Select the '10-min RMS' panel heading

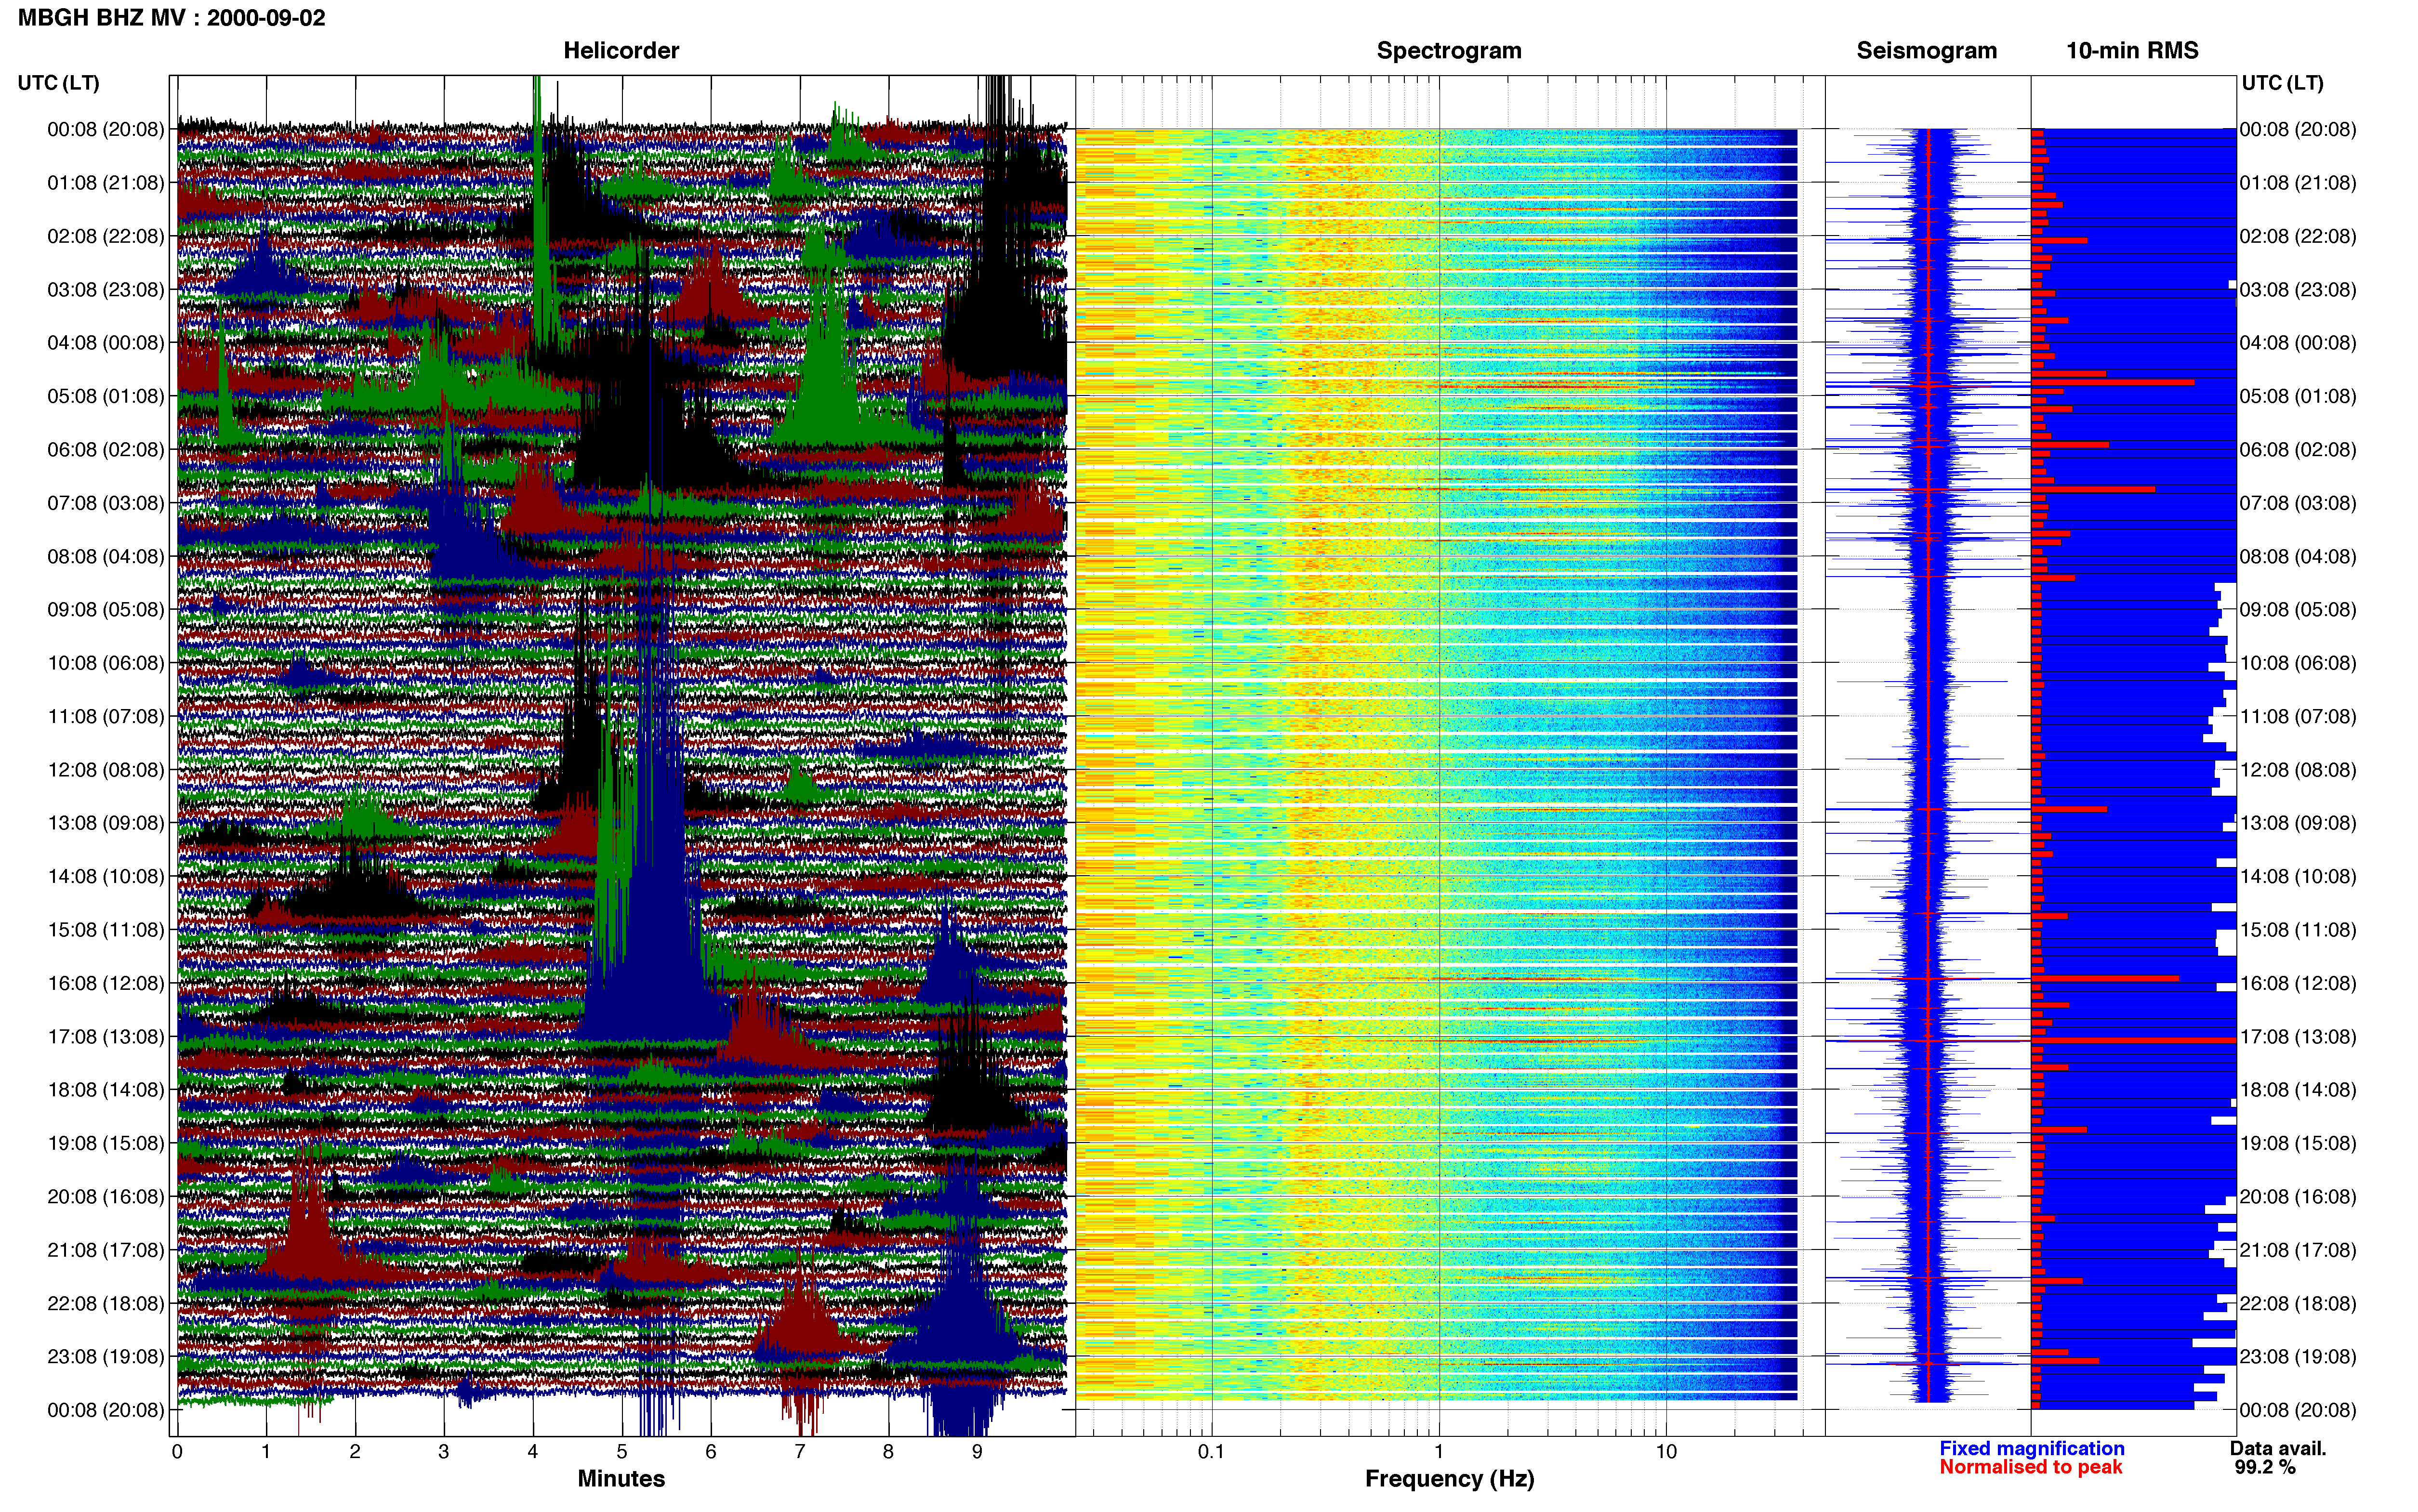coord(2132,51)
